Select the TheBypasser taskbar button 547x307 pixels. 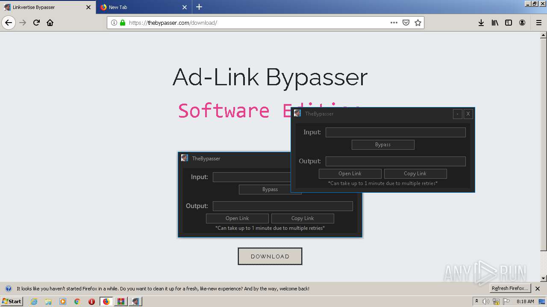(135, 301)
